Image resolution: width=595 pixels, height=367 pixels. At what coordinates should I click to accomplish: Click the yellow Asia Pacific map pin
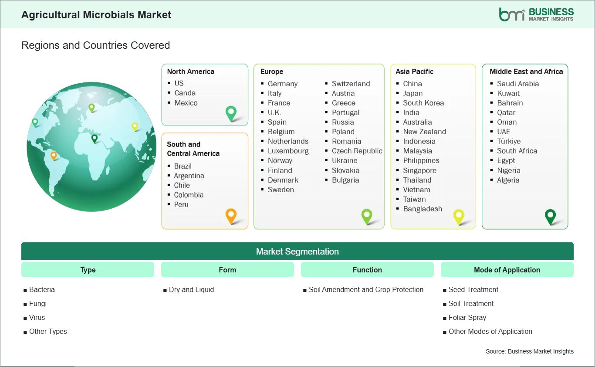[x=459, y=216]
